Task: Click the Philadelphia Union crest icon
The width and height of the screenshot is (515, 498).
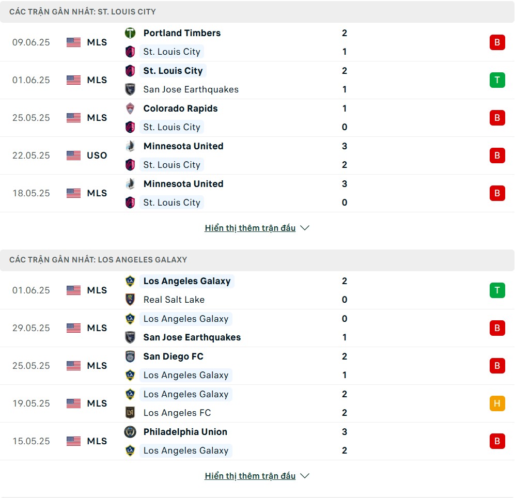Action: point(130,432)
